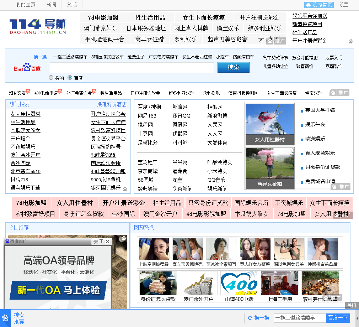The image size is (359, 327).
Task: Open the 新闻 tab
Action: coord(52,5)
